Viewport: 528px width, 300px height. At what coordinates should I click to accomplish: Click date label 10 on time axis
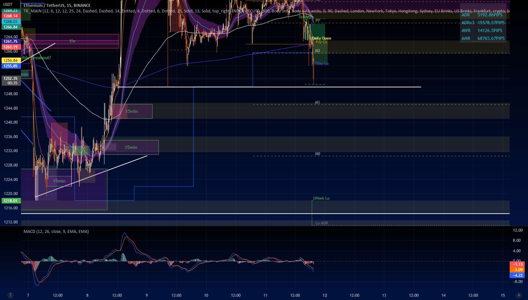coord(206,295)
